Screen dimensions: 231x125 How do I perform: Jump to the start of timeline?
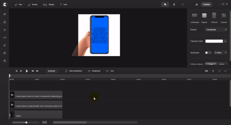point(16,71)
